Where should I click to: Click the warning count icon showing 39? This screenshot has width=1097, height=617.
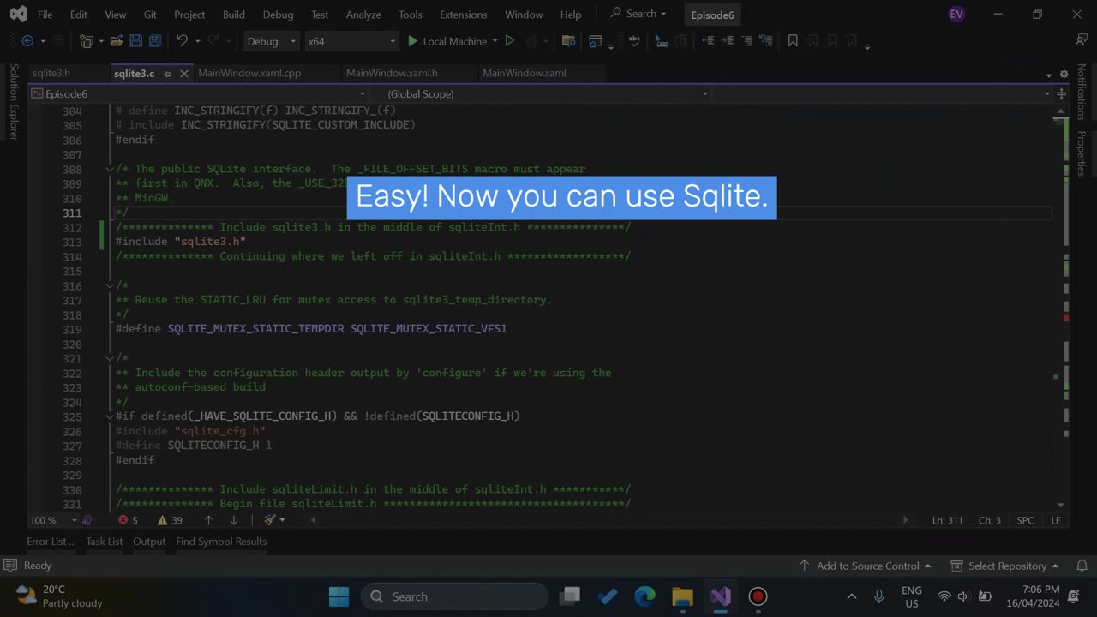(x=163, y=520)
